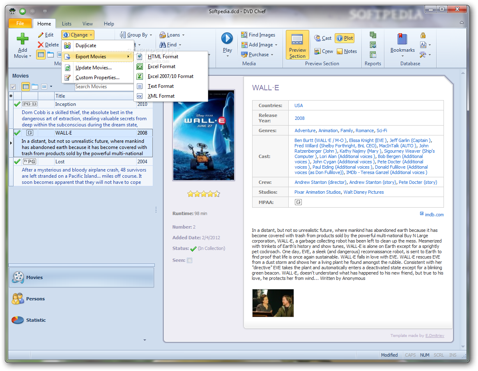Open the Group By dropdown
This screenshot has height=371, width=478.
(x=136, y=35)
